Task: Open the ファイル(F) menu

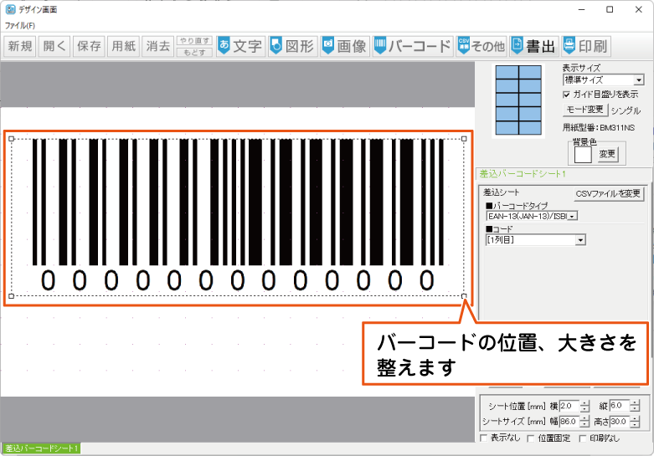Action: 20,25
